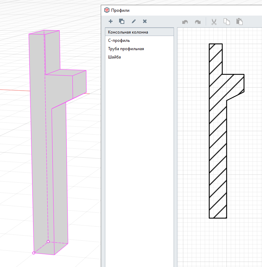Delete the selected profile with X icon

tap(145, 21)
